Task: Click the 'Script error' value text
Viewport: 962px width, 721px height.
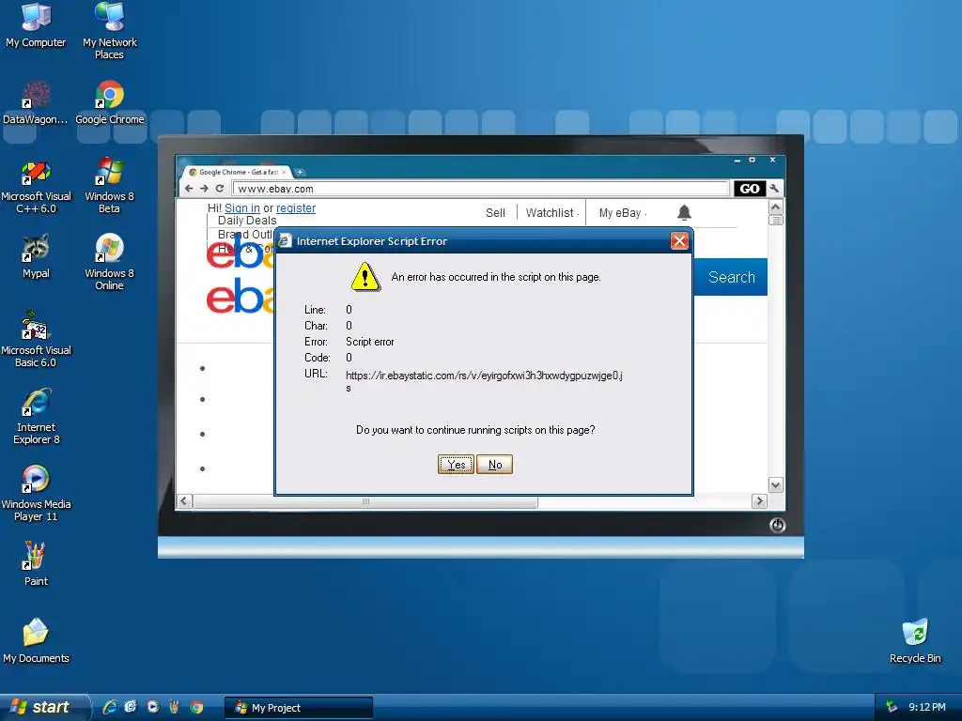Action: (369, 342)
